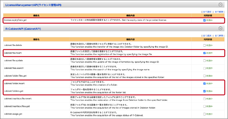
Task: Enable the cabinet.files.search checkbox
Action: [x=204, y=68]
